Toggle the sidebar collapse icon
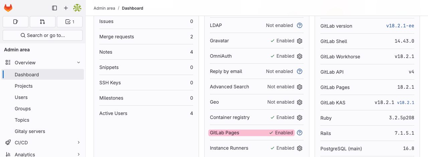This screenshot has width=428, height=157. pos(55,8)
